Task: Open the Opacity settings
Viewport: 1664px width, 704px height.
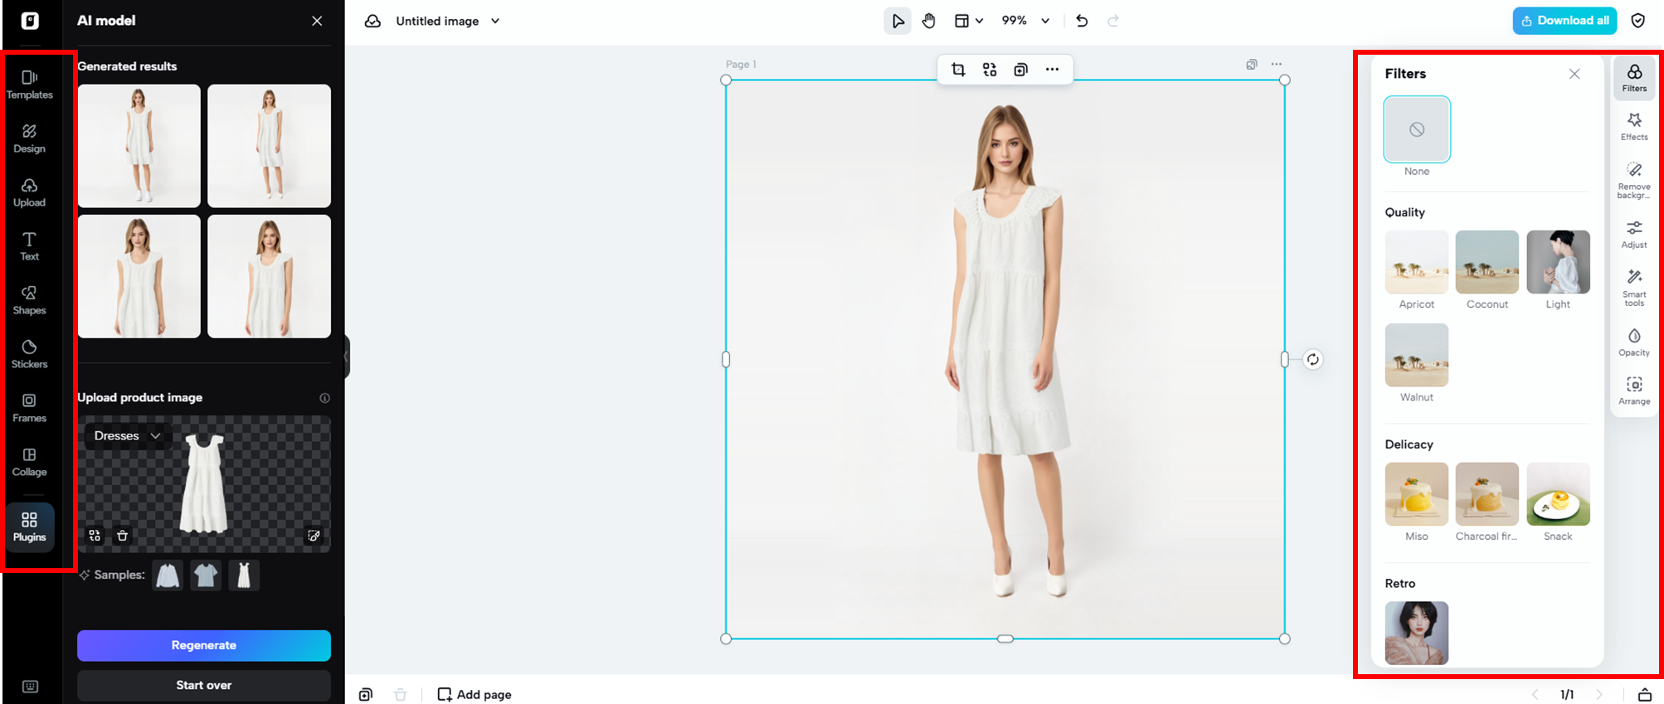Action: pyautogui.click(x=1633, y=342)
